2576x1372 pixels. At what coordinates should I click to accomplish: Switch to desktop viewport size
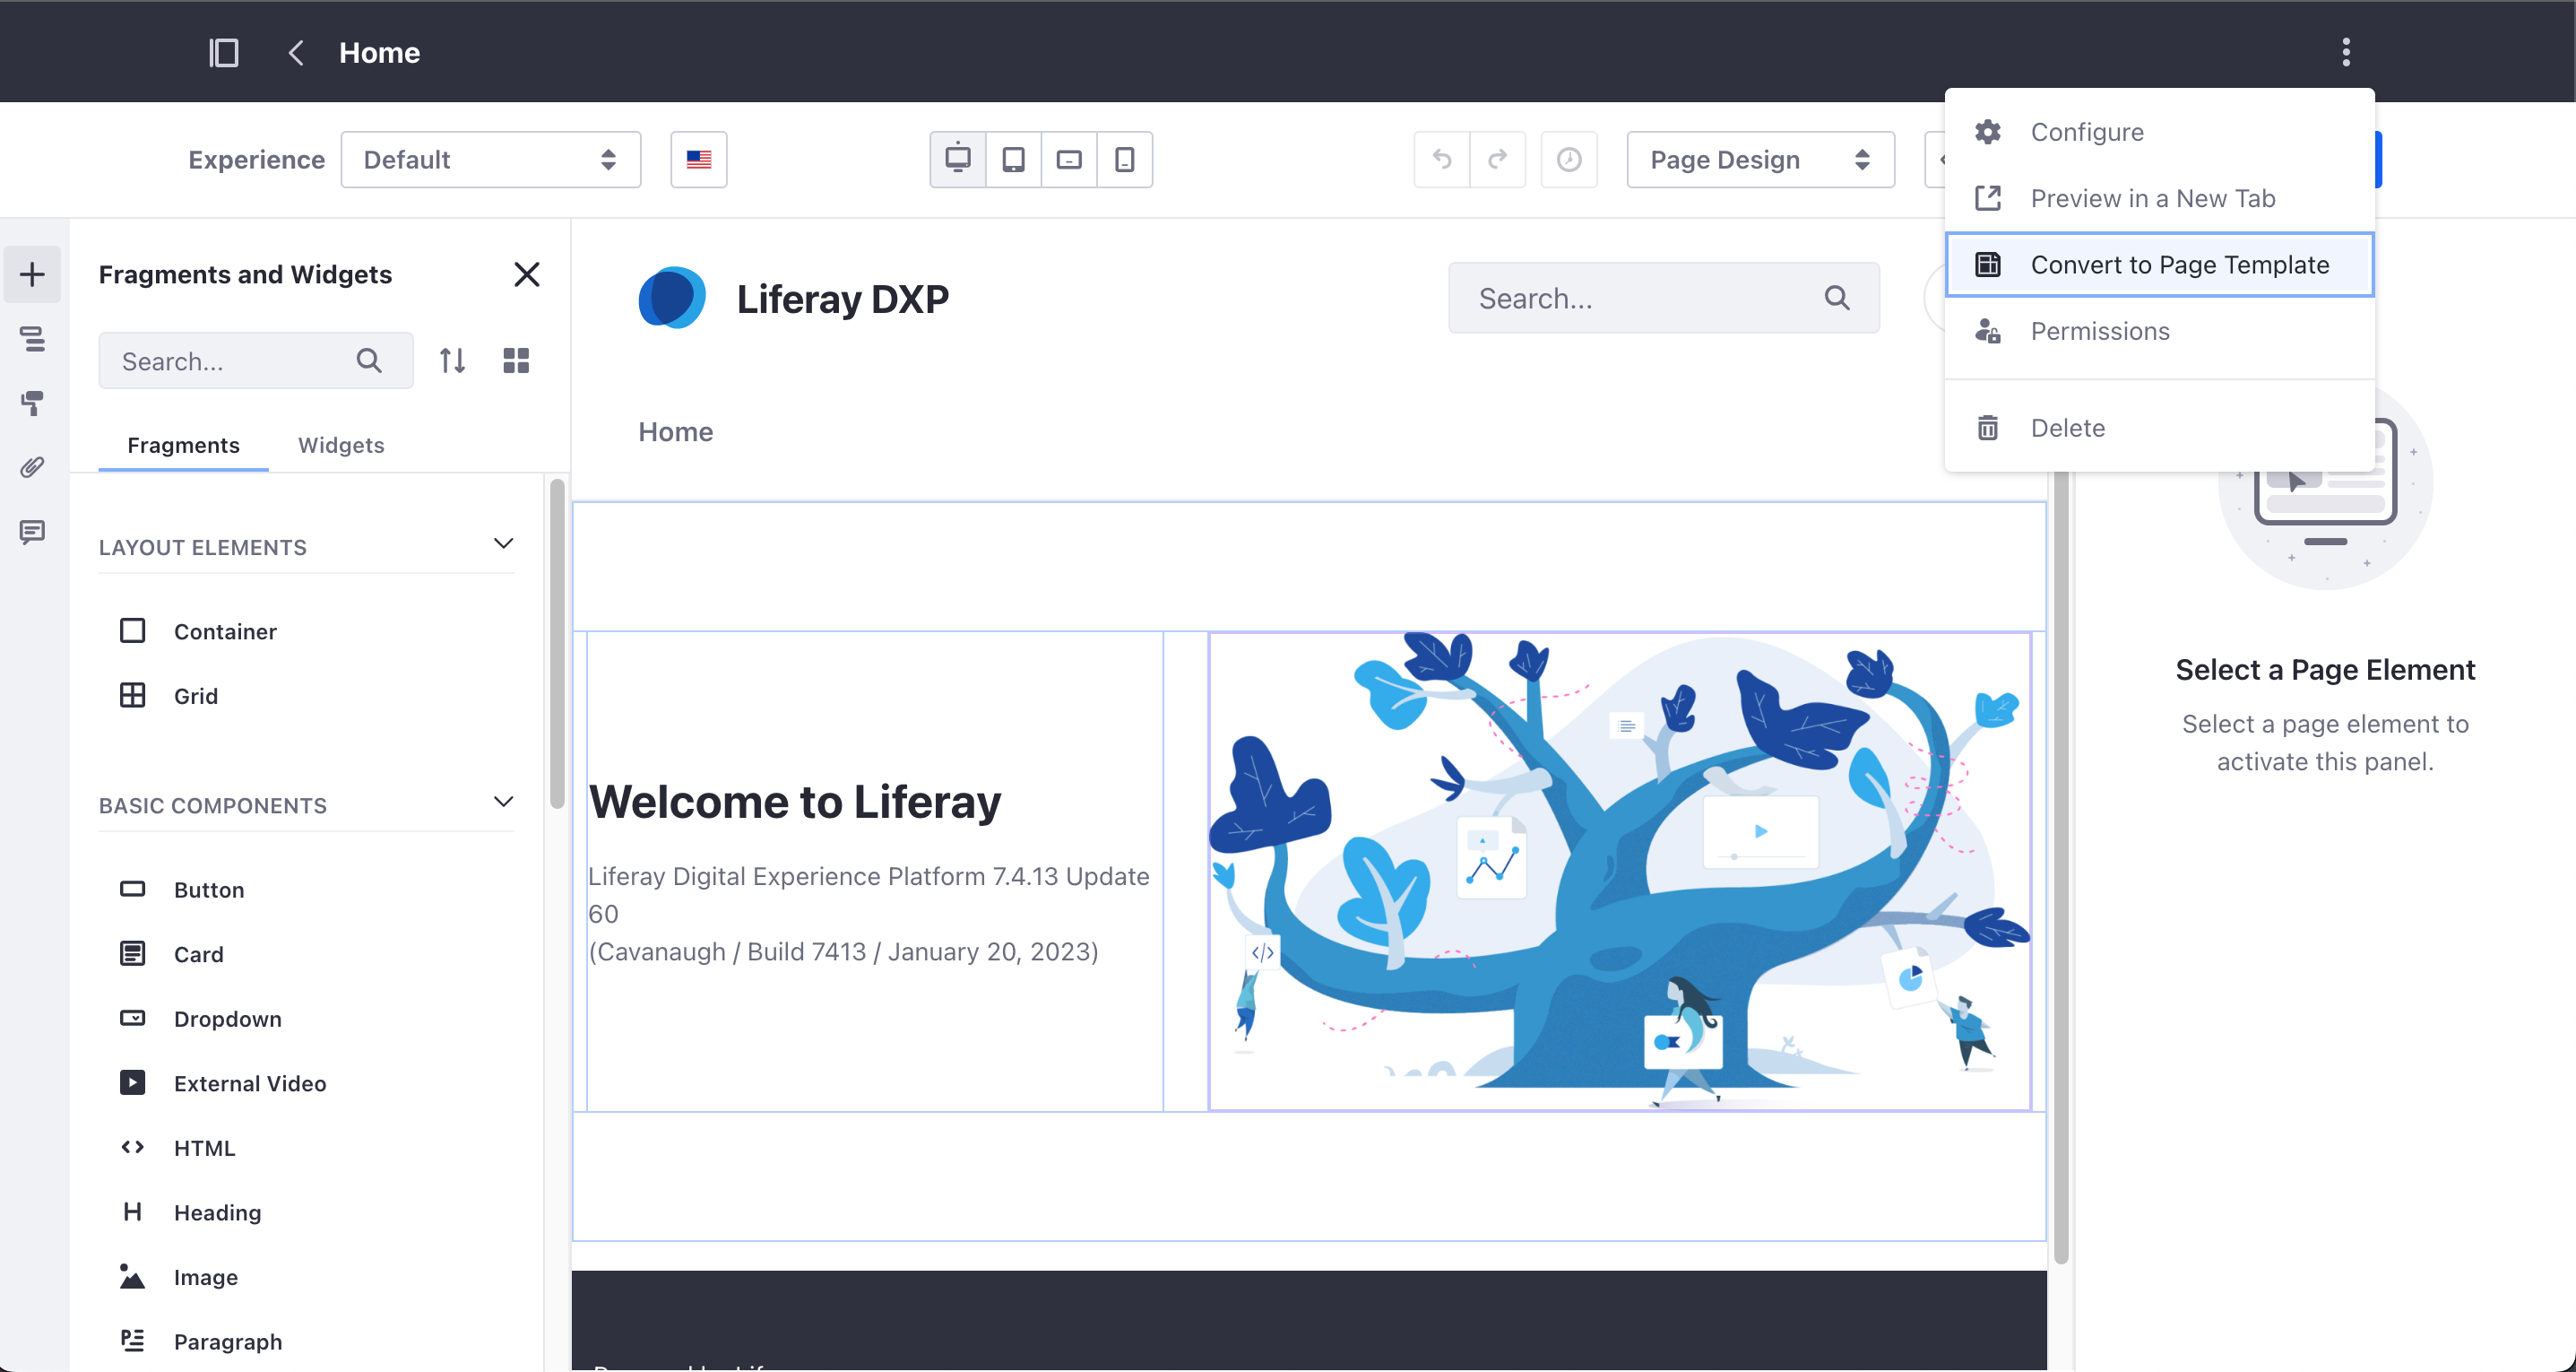(958, 159)
